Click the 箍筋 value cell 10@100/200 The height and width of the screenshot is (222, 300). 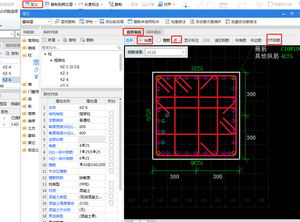point(92,165)
